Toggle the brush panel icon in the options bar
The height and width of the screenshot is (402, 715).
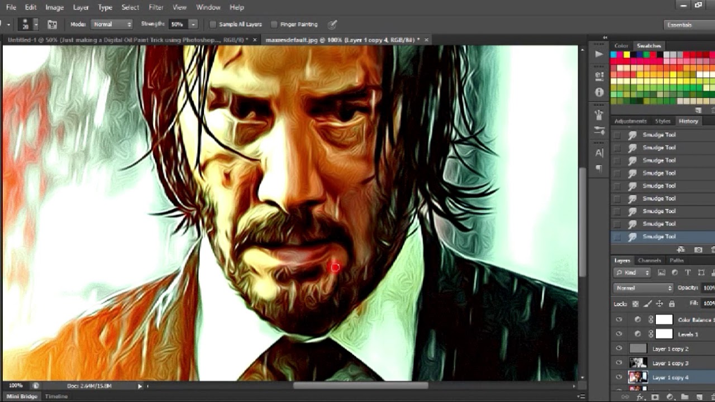[52, 25]
